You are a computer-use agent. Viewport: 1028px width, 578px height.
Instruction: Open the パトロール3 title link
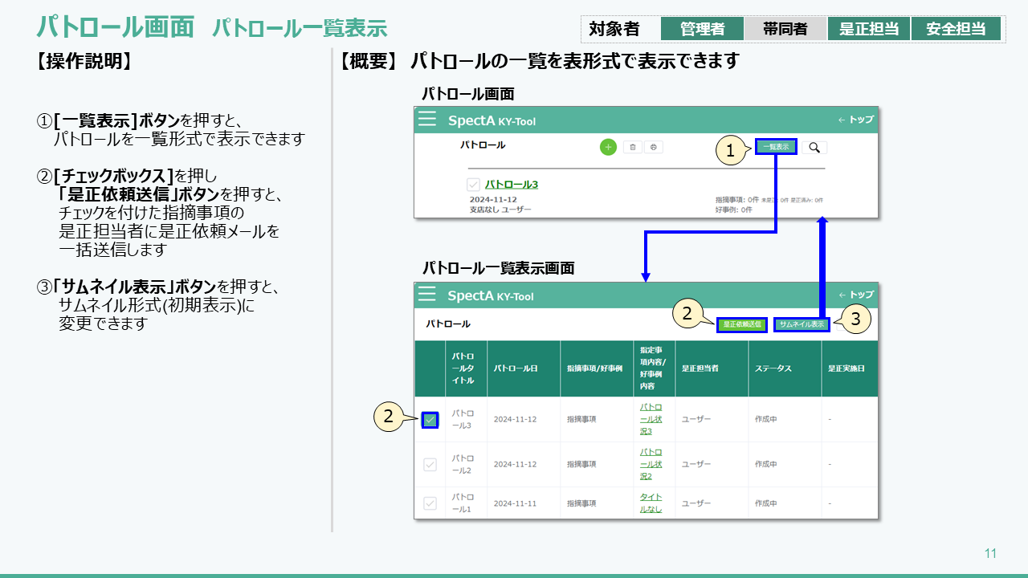coord(512,185)
